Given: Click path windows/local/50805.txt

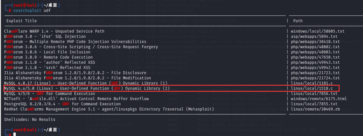Looking at the screenshot, I should click(x=314, y=31).
